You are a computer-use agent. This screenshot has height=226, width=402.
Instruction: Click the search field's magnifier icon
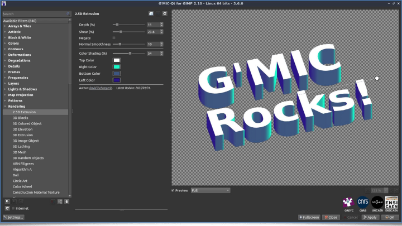click(x=68, y=14)
